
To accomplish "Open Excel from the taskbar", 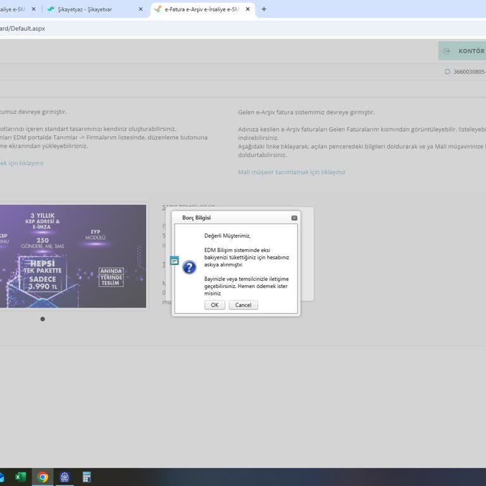I will pos(20,477).
